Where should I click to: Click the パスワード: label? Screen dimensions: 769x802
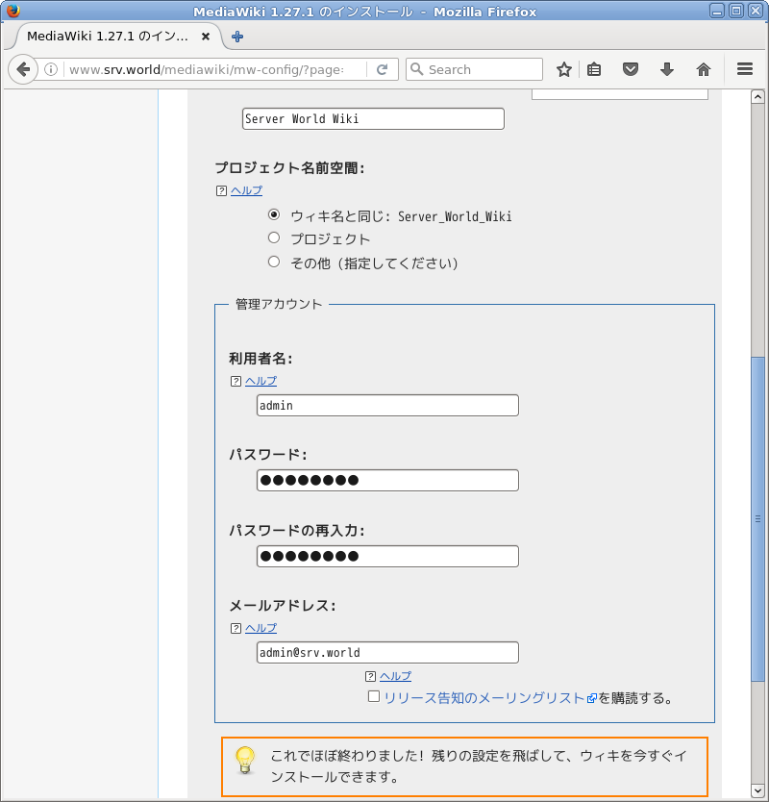[268, 454]
